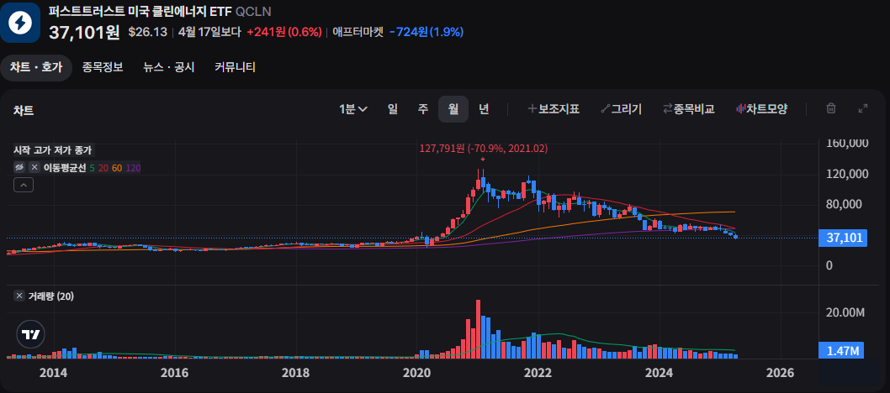Click the moving average 20 period label
The image size is (890, 393).
point(103,168)
